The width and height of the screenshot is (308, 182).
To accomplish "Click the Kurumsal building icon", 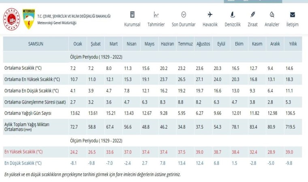I will pos(132,15).
